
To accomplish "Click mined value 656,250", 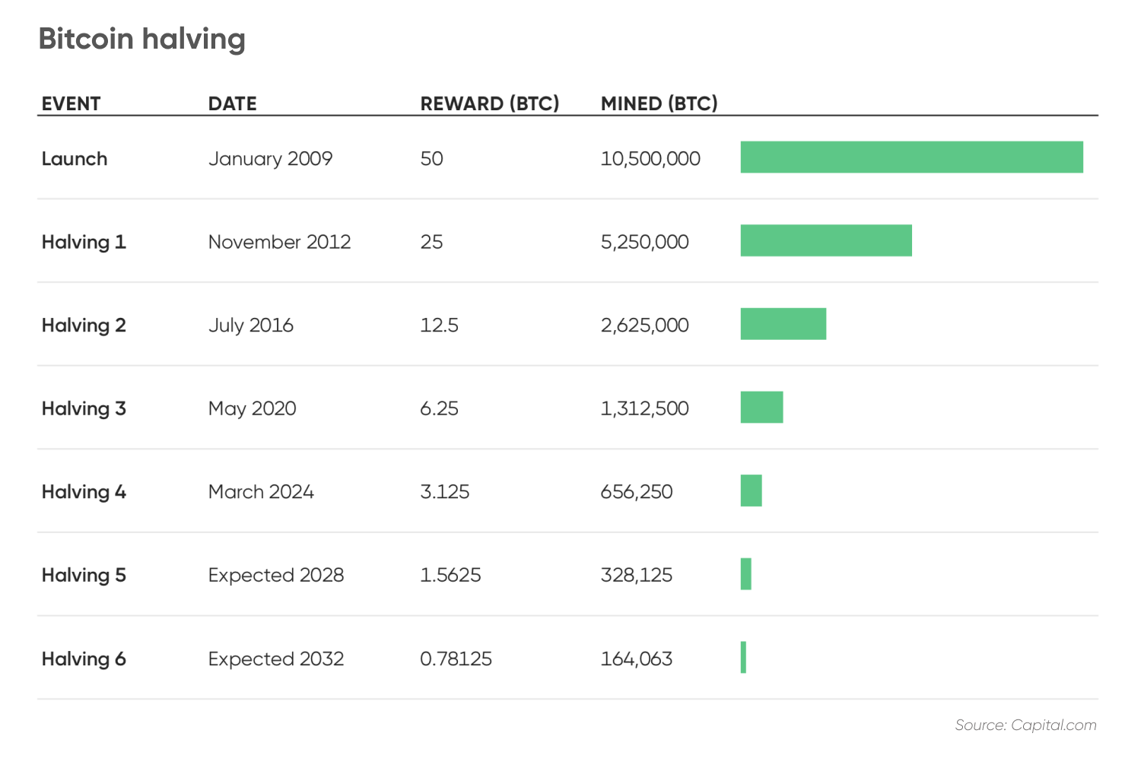I will coord(637,492).
